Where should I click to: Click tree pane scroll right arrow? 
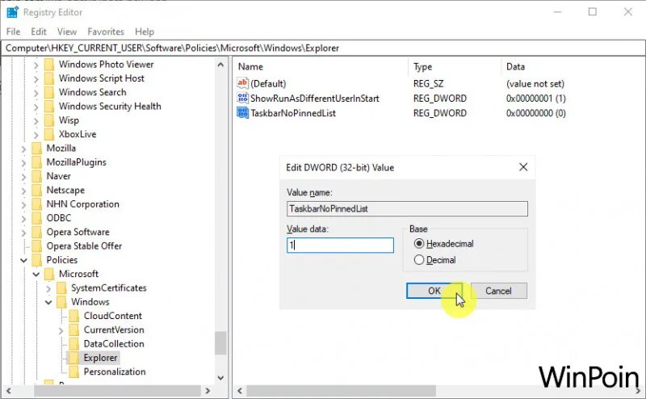208,391
